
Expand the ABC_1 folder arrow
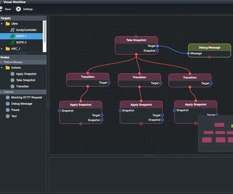tap(2, 49)
